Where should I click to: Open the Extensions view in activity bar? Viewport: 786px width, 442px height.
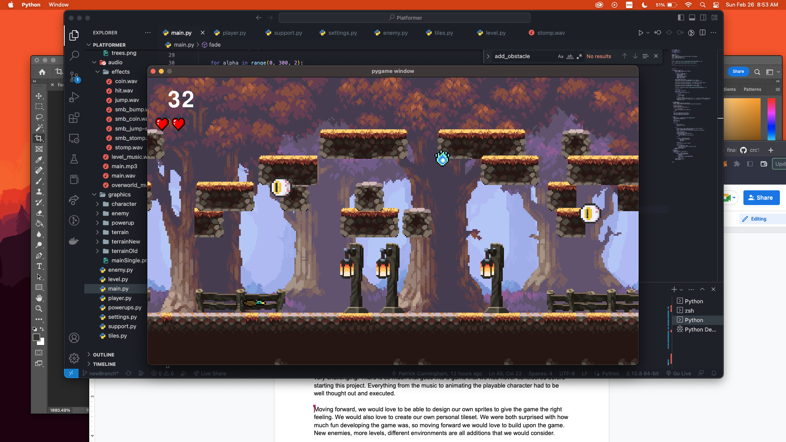tap(74, 118)
